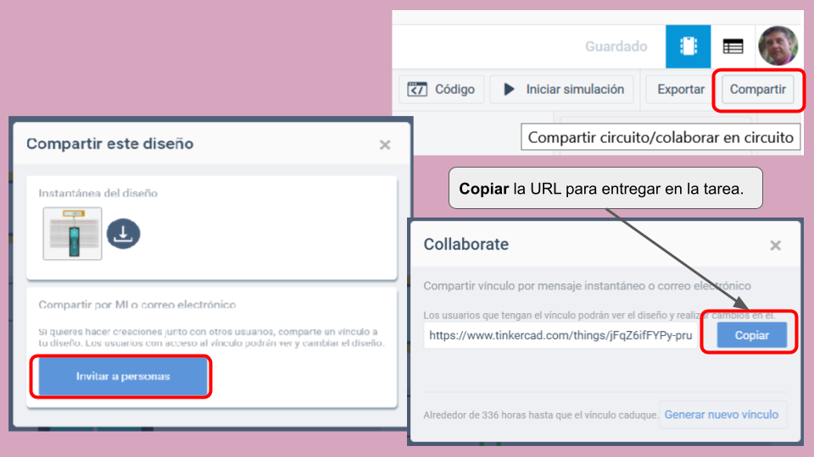Click the Instantánea del diseño label
This screenshot has height=457, width=814.
(98, 193)
